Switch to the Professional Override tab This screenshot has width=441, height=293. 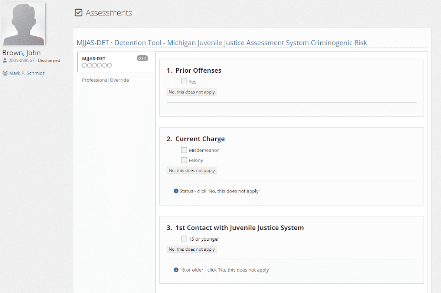click(x=105, y=80)
